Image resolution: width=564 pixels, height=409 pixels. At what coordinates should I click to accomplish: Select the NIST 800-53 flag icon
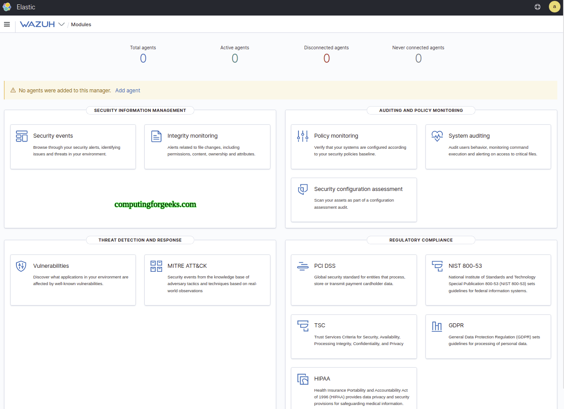click(437, 266)
